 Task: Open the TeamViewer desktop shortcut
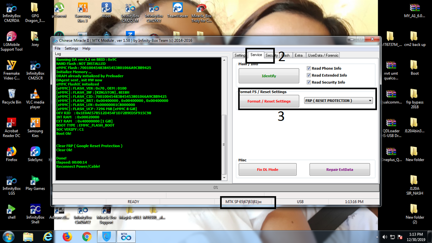click(178, 10)
